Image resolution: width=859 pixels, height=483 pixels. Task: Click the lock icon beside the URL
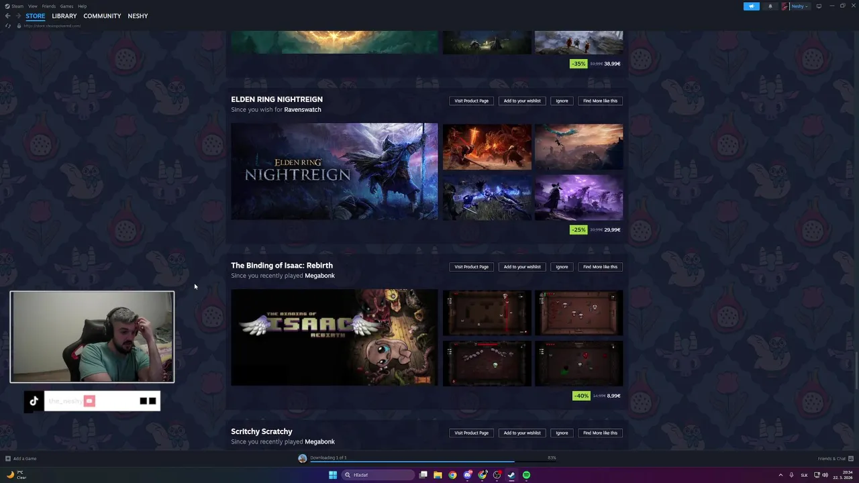(19, 25)
